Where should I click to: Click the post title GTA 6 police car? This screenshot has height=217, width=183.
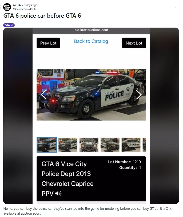click(42, 16)
